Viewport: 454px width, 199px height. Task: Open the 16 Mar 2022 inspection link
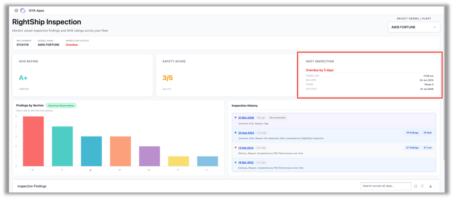pyautogui.click(x=246, y=162)
